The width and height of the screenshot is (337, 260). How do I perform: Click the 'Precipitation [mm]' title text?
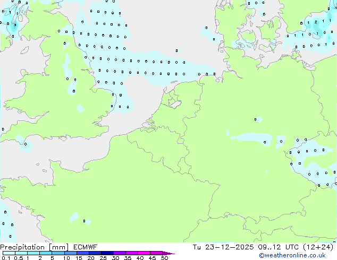pos(35,247)
